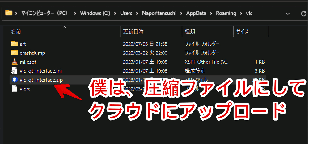Image resolution: width=309 pixels, height=144 pixels.
Task: Select the crashdump folder icon
Action: 15,53
